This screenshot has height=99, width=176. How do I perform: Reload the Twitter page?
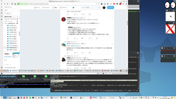point(12,4)
